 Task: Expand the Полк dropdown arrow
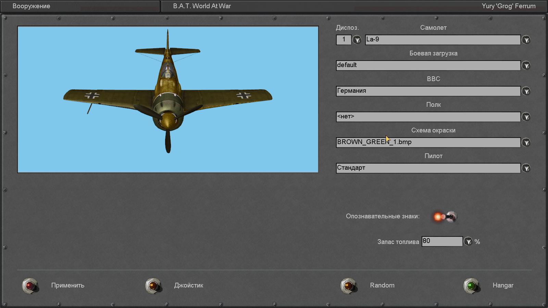point(526,117)
